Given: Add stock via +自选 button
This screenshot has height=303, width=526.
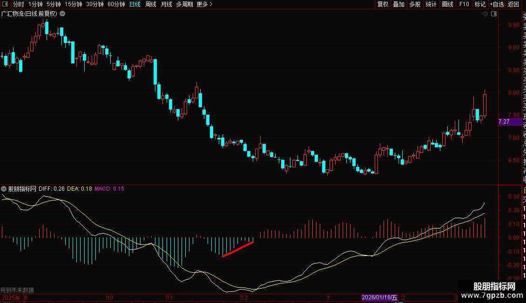Looking at the screenshot, I should tap(496, 4).
